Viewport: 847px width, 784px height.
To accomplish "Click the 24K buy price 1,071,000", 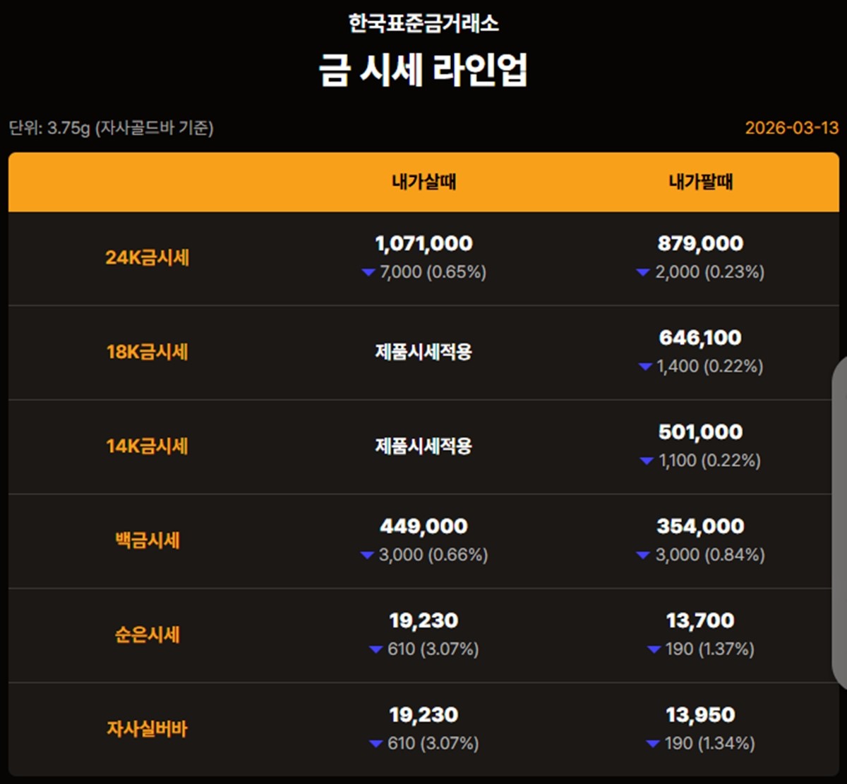I will click(x=423, y=244).
